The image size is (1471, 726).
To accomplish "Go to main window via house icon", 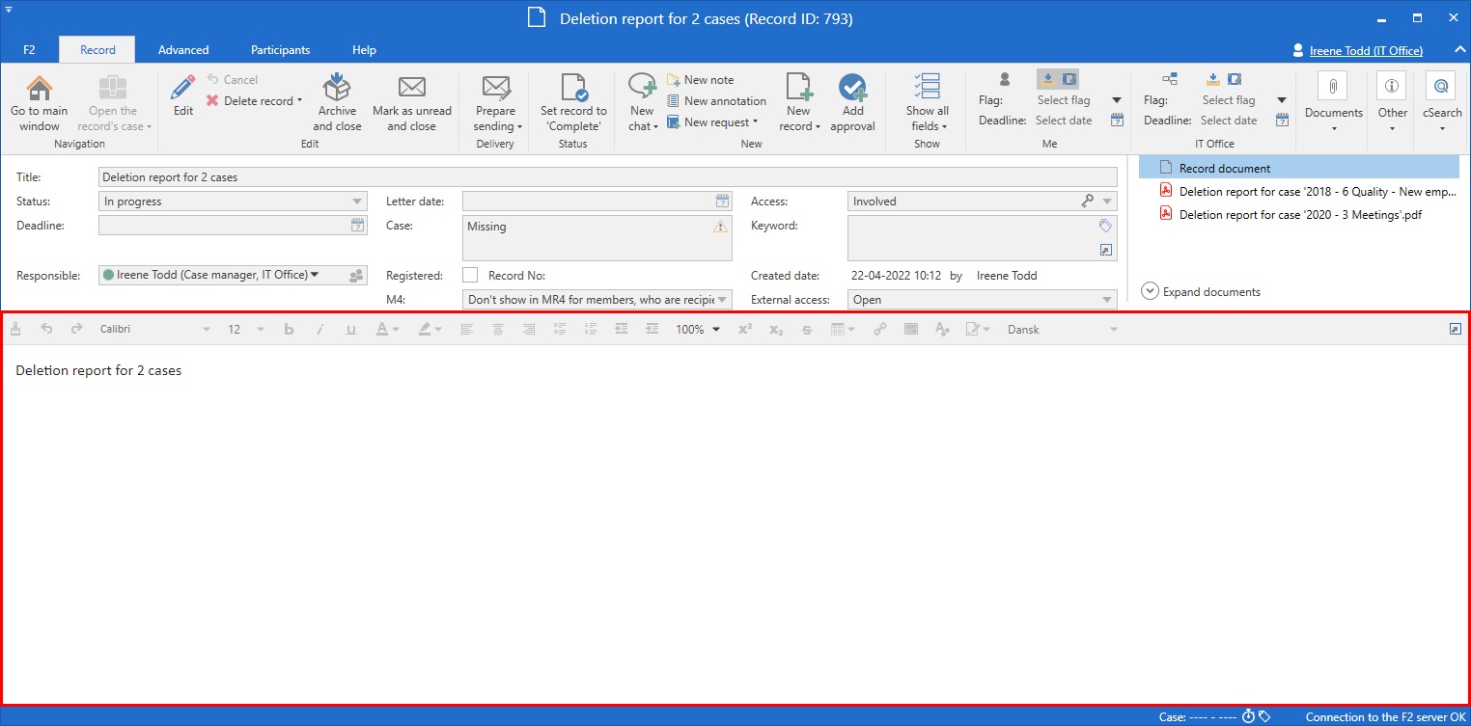I will (40, 88).
